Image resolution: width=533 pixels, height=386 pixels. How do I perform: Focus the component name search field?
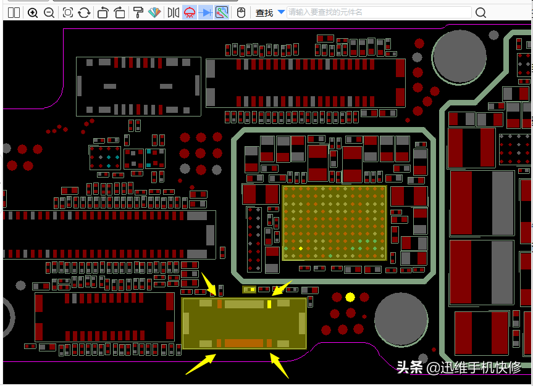tap(379, 12)
